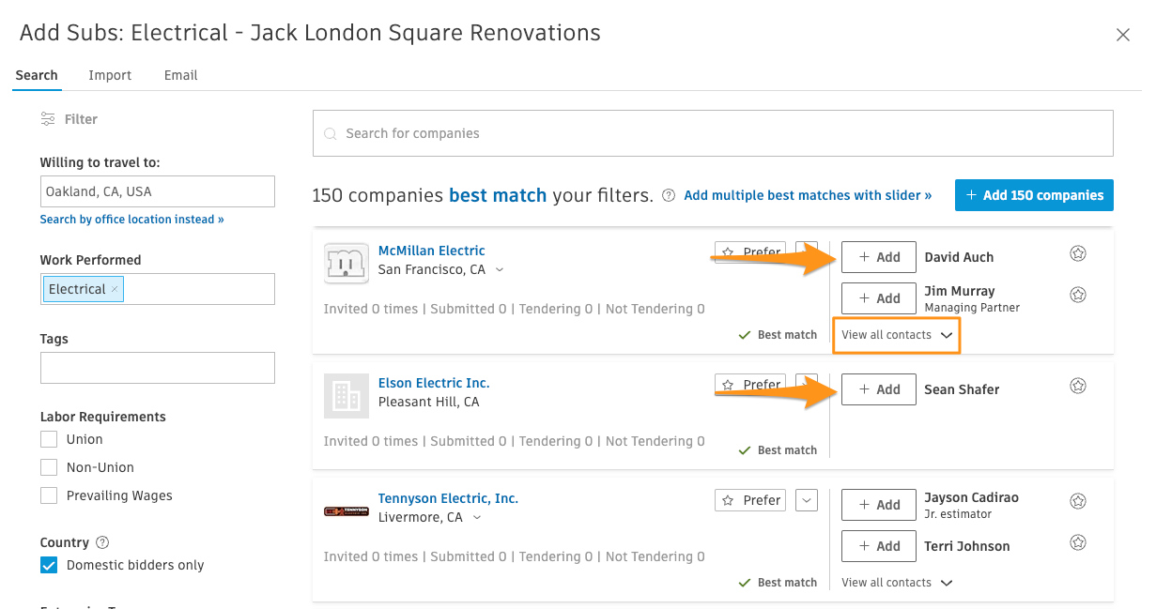Click the help icon next to Country
The width and height of the screenshot is (1156, 609).
point(103,542)
